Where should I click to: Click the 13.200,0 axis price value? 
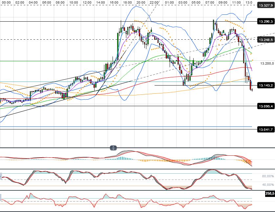pos(266,64)
